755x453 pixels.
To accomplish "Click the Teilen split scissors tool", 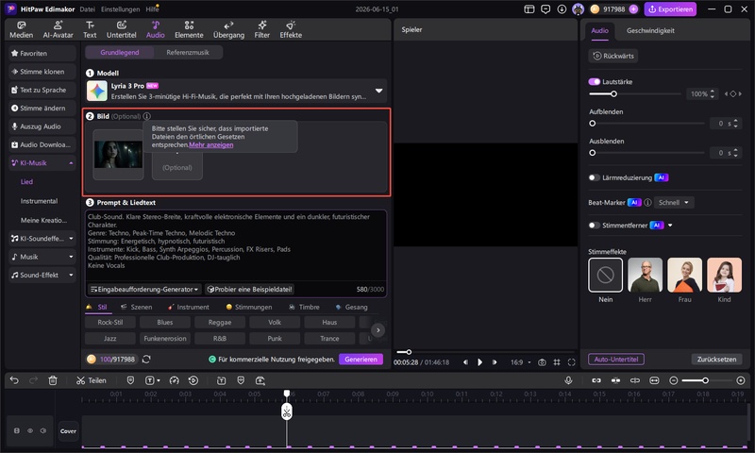I will [91, 380].
